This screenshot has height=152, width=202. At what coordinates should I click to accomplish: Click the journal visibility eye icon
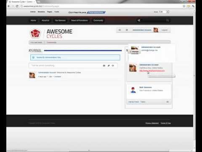[x=113, y=65]
